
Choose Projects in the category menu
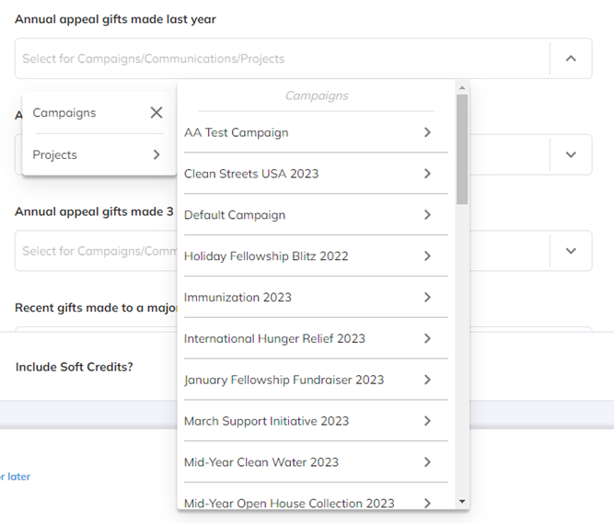(x=55, y=154)
